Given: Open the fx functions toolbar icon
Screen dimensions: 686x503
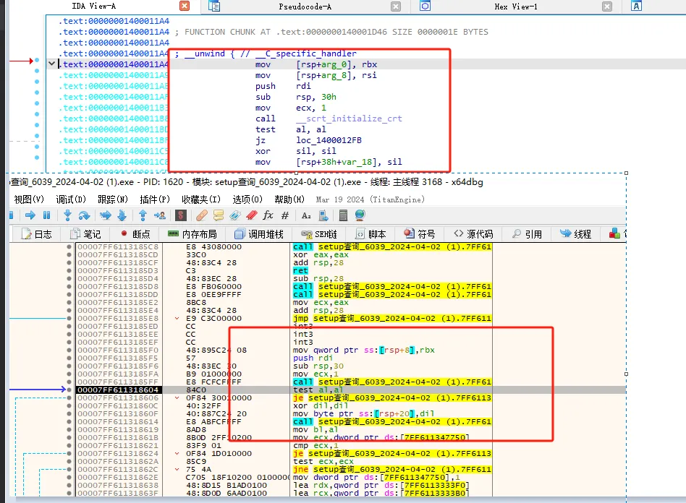Looking at the screenshot, I should [x=268, y=215].
